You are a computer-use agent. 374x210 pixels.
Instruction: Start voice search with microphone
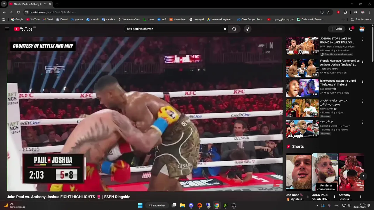pyautogui.click(x=247, y=29)
